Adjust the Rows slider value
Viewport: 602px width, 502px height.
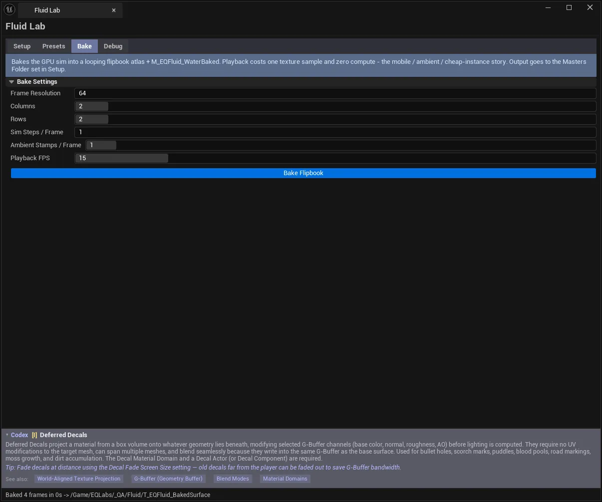tap(335, 119)
